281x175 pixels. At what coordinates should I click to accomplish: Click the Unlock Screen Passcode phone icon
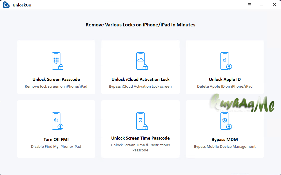pos(57,61)
